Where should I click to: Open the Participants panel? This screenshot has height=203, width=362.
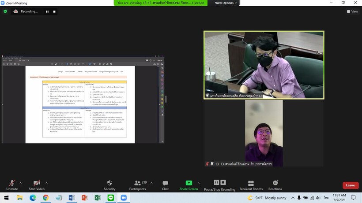click(138, 185)
